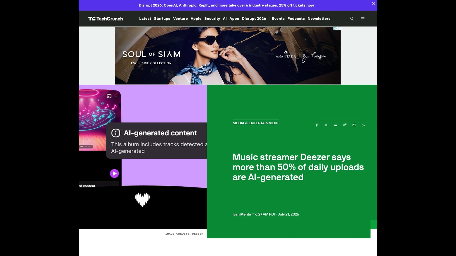Open the Apps section
This screenshot has height=256, width=456.
(x=234, y=19)
